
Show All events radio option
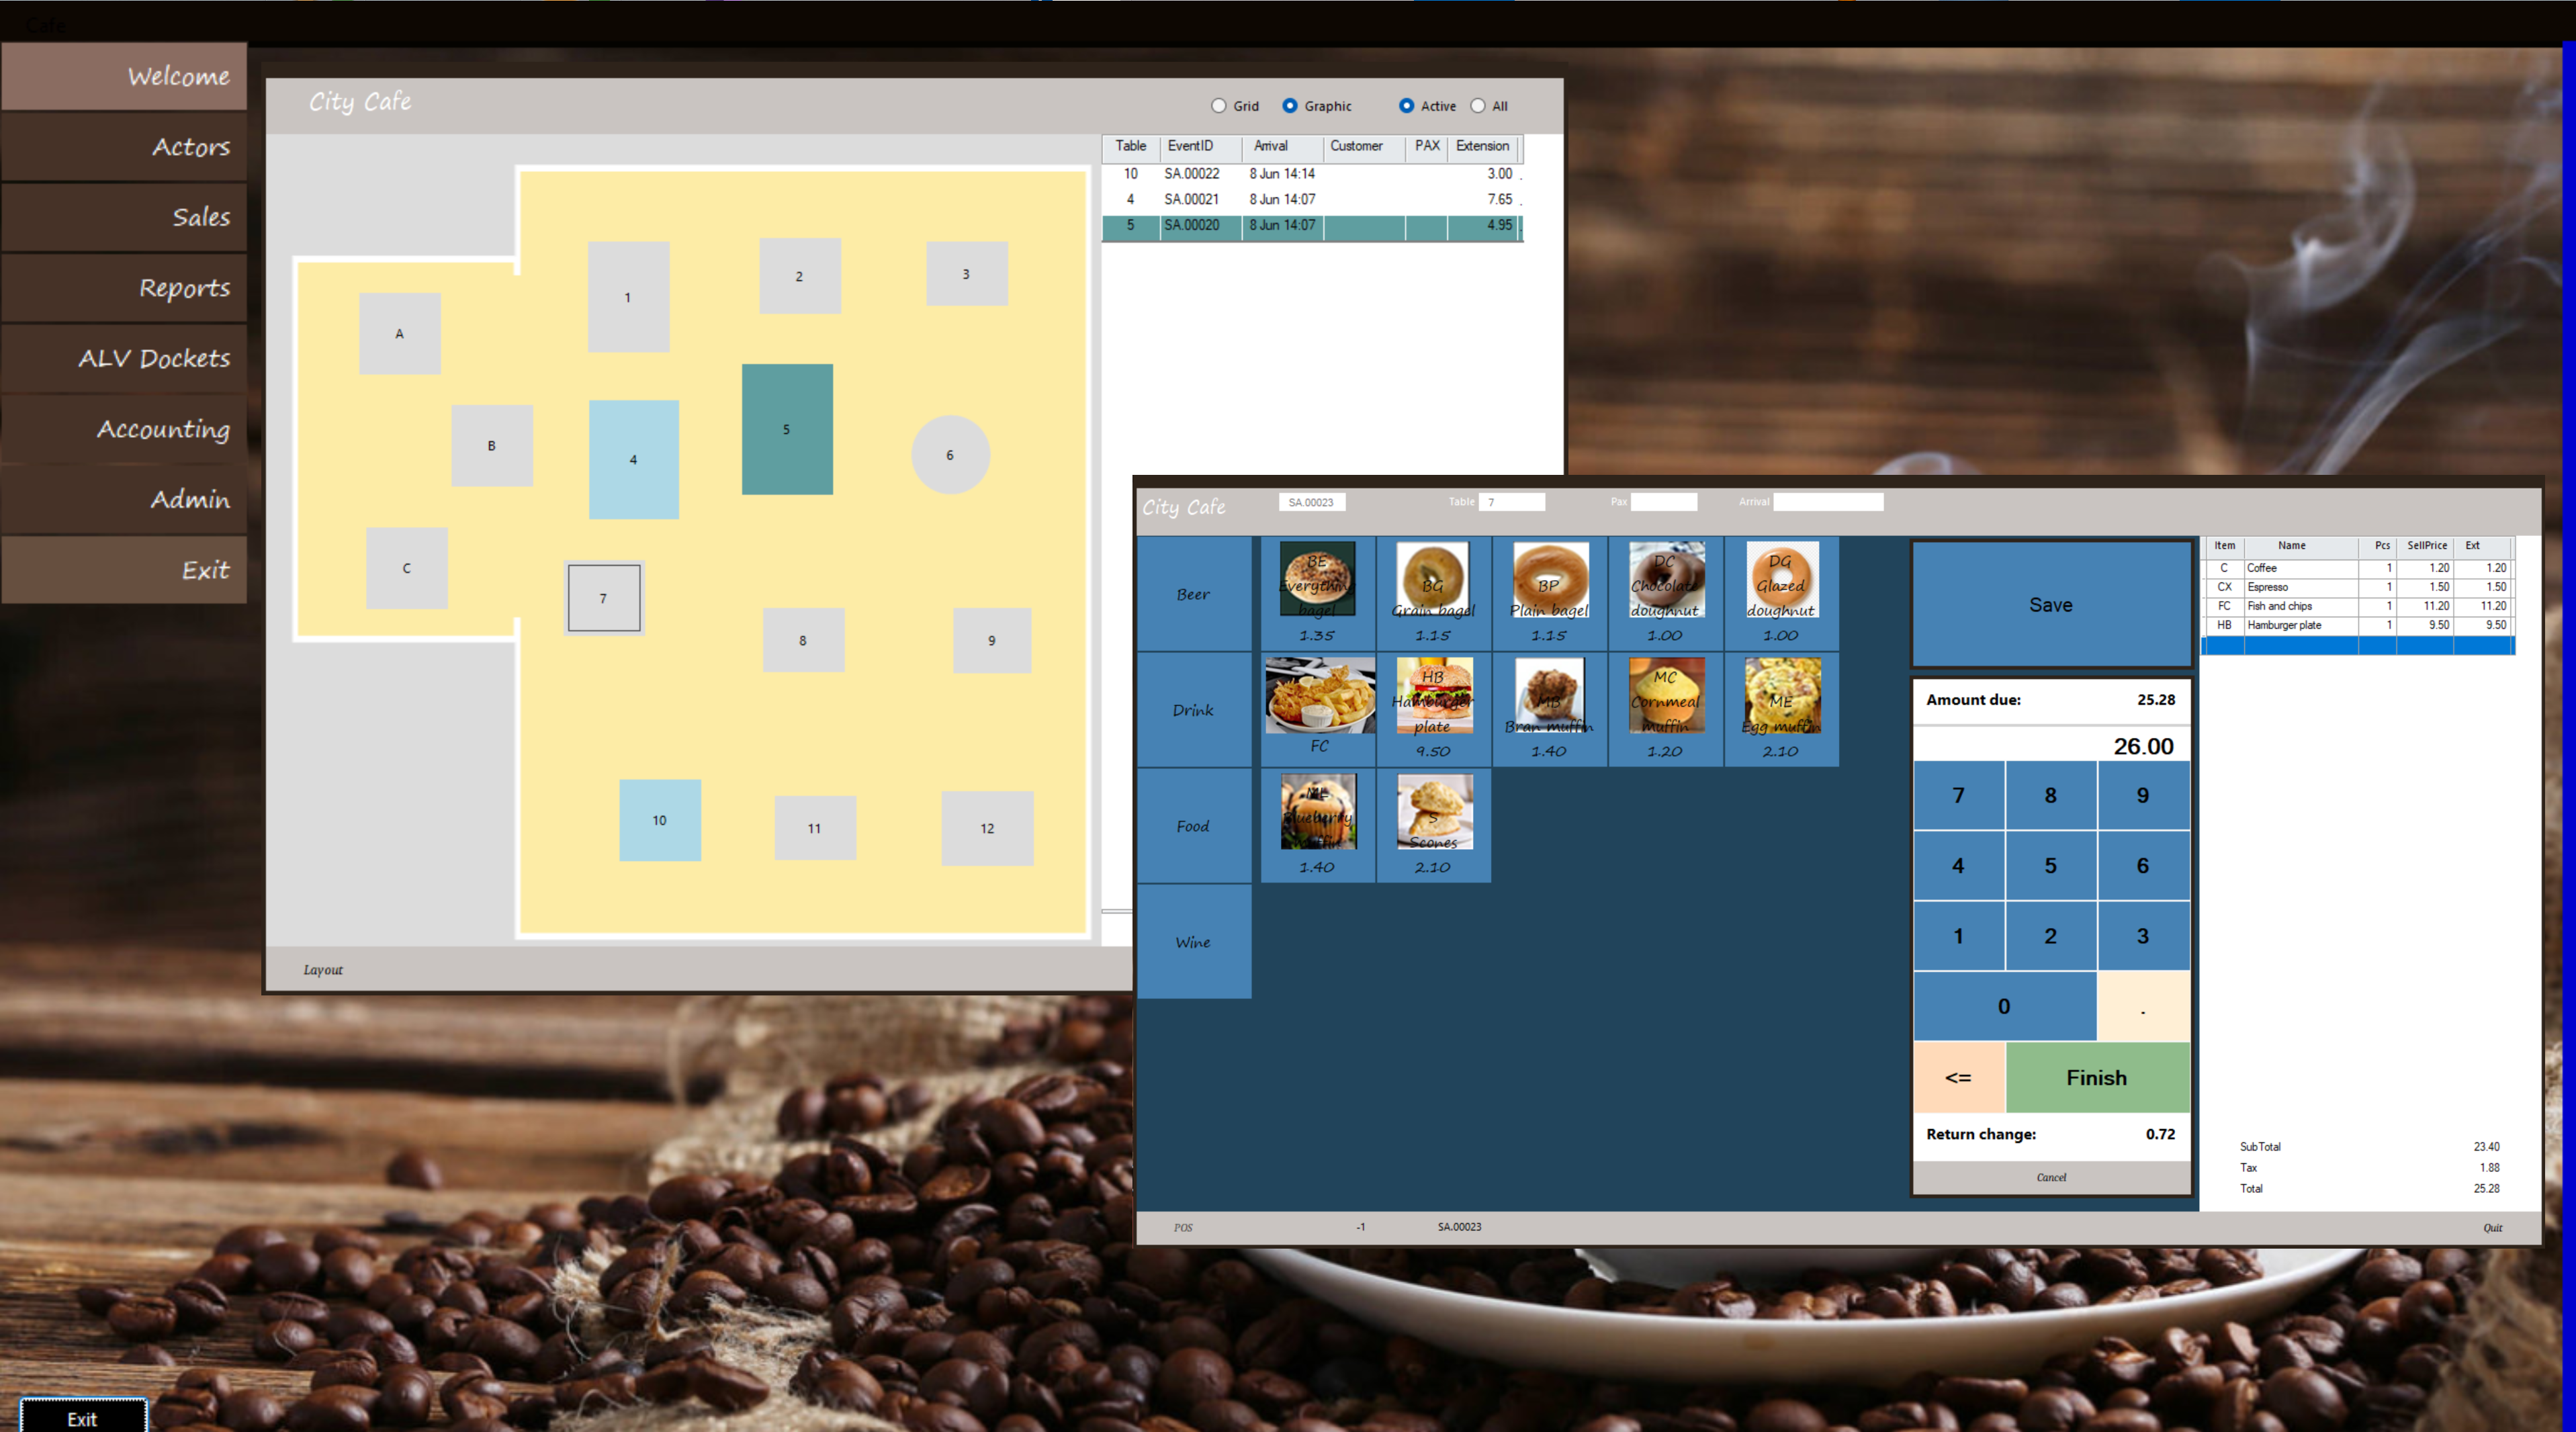pos(1478,106)
